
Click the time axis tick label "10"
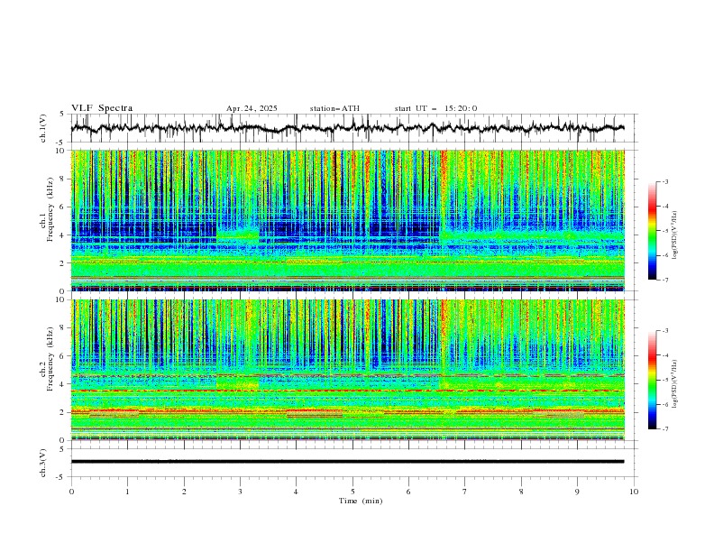coord(634,492)
